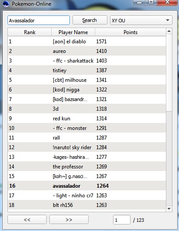Click points value 1267
This screenshot has height=231, width=179.
101,176
